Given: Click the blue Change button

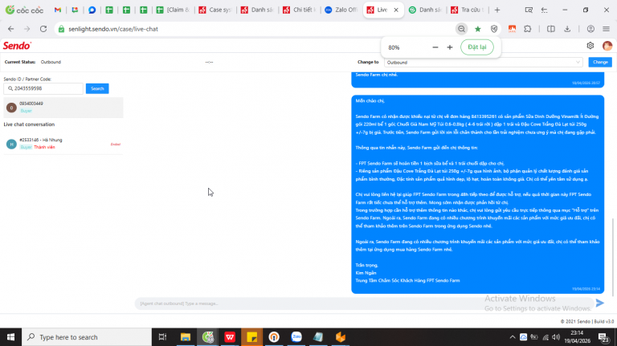Looking at the screenshot, I should click(x=600, y=62).
